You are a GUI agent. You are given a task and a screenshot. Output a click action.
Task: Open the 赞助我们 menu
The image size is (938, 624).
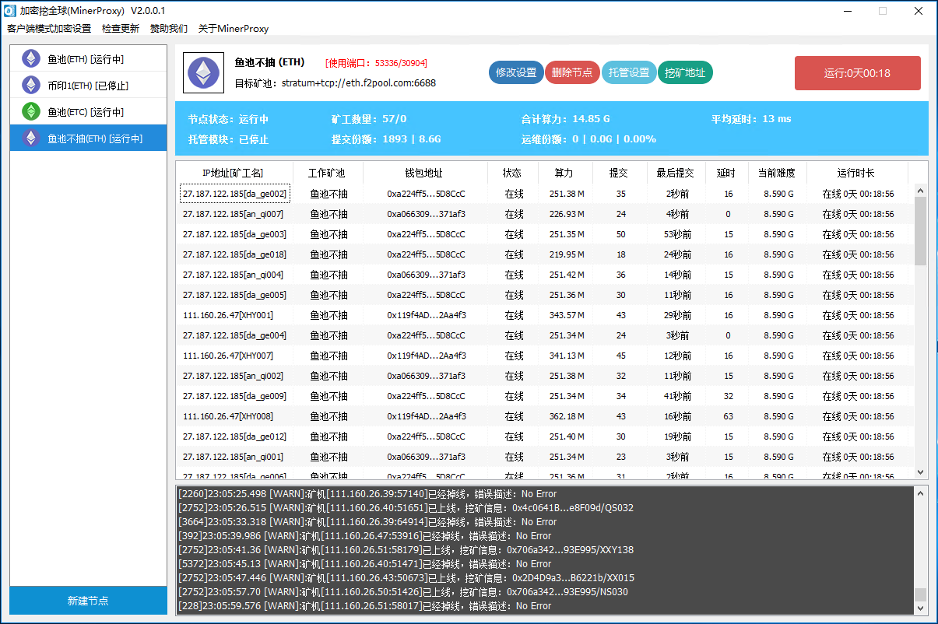click(x=169, y=29)
